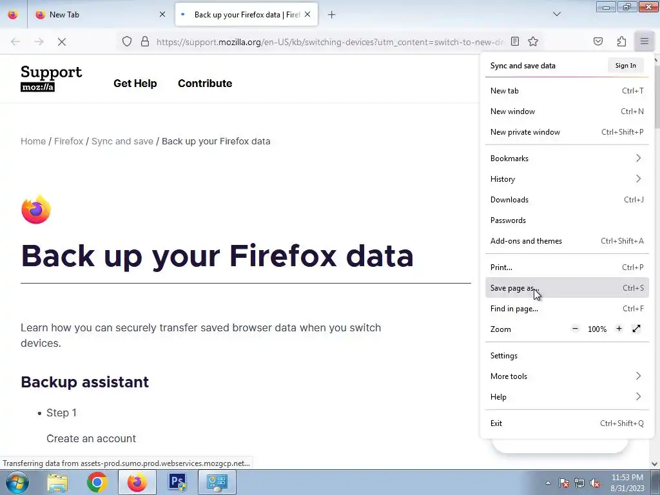The height and width of the screenshot is (495, 660).
Task: Choose Print... in the menu
Action: tap(567, 267)
